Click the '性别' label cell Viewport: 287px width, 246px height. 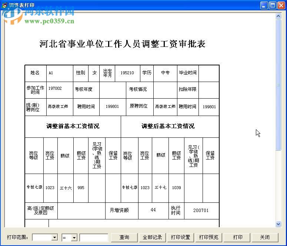80,73
